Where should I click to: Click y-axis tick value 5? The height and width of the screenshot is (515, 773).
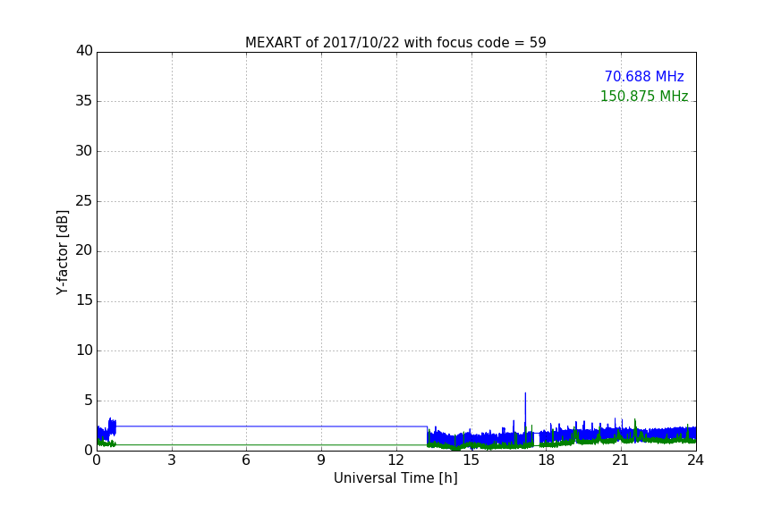click(x=89, y=401)
